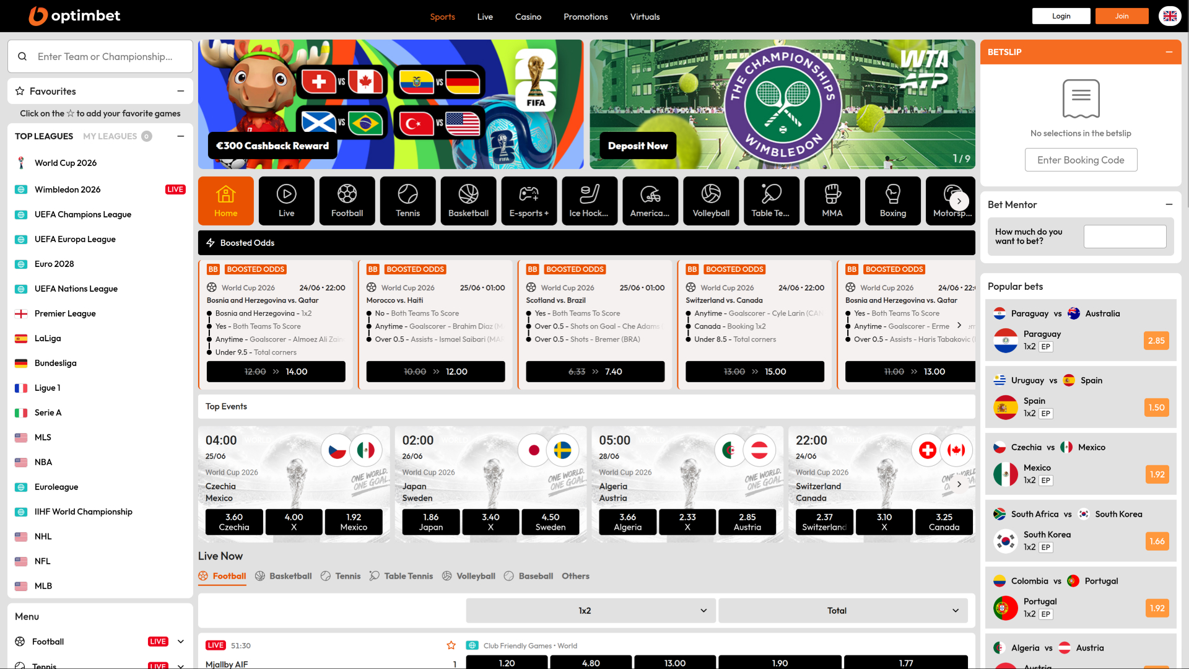
Task: Click the Wimbledon banner thumbnail
Action: click(x=782, y=104)
